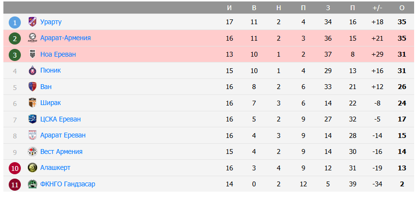
Task: Click the Ноа Ереван team logo
Action: [x=32, y=54]
